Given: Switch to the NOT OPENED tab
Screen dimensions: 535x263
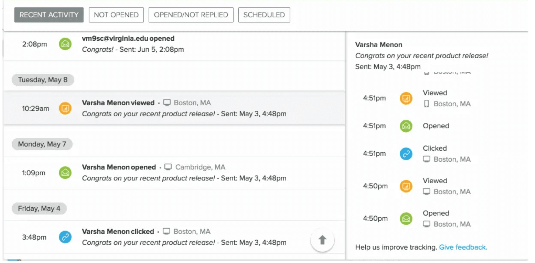Looking at the screenshot, I should (x=116, y=15).
